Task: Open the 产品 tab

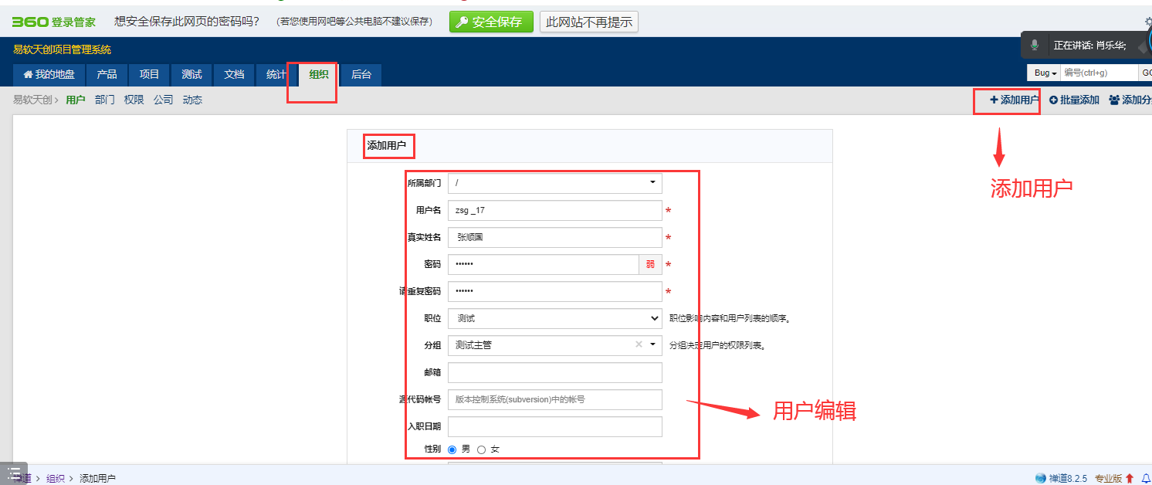Action: [107, 75]
